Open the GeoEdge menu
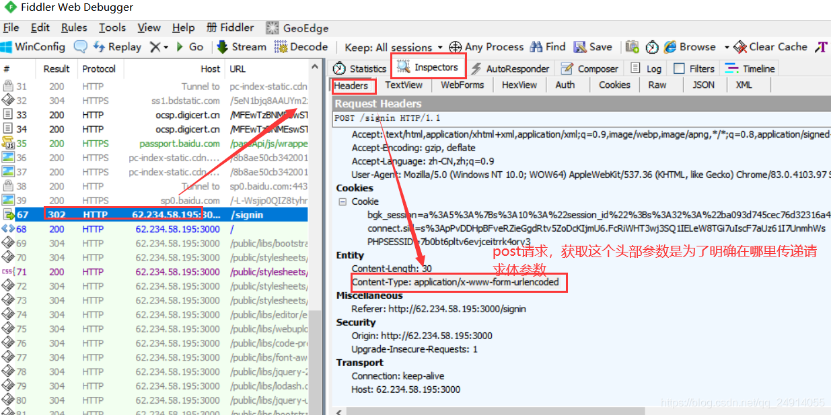The width and height of the screenshot is (831, 415). click(x=297, y=28)
